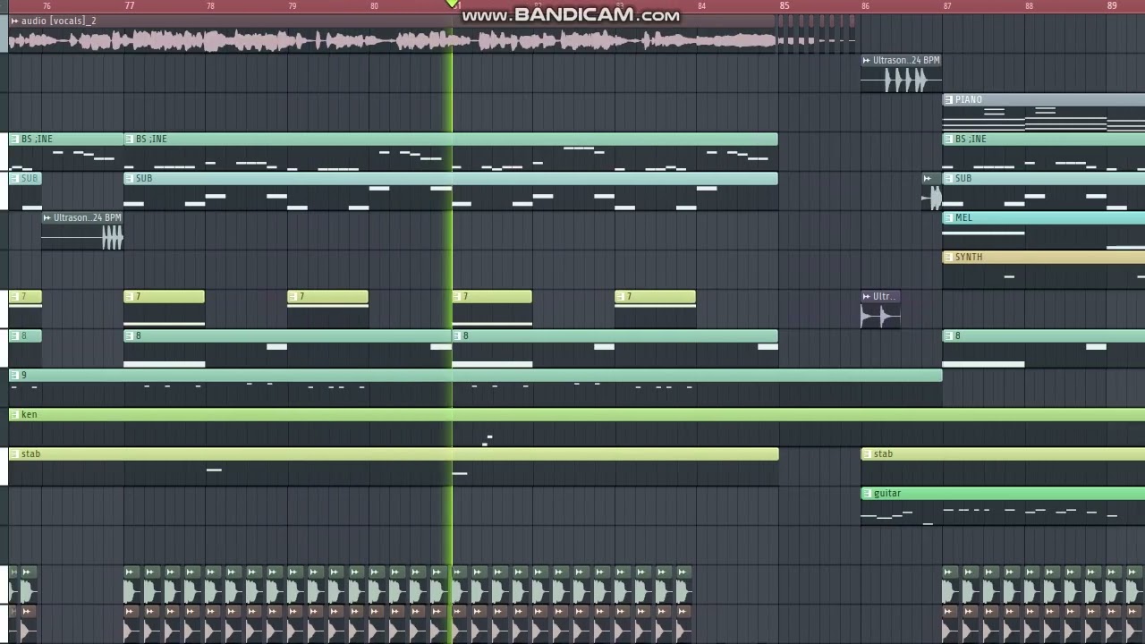The width and height of the screenshot is (1145, 644).
Task: Jump to bar 84 on the timeline ruler
Action: 701,5
